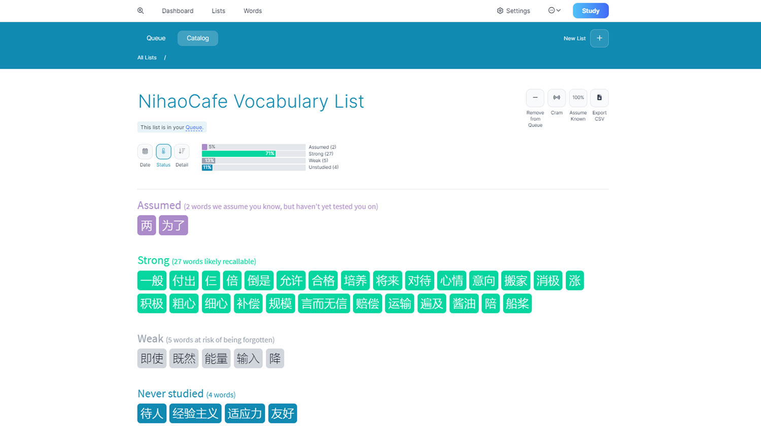Screen dimensions: 761x426
Task: Open the strong word 言而无信
Action: click(x=324, y=303)
